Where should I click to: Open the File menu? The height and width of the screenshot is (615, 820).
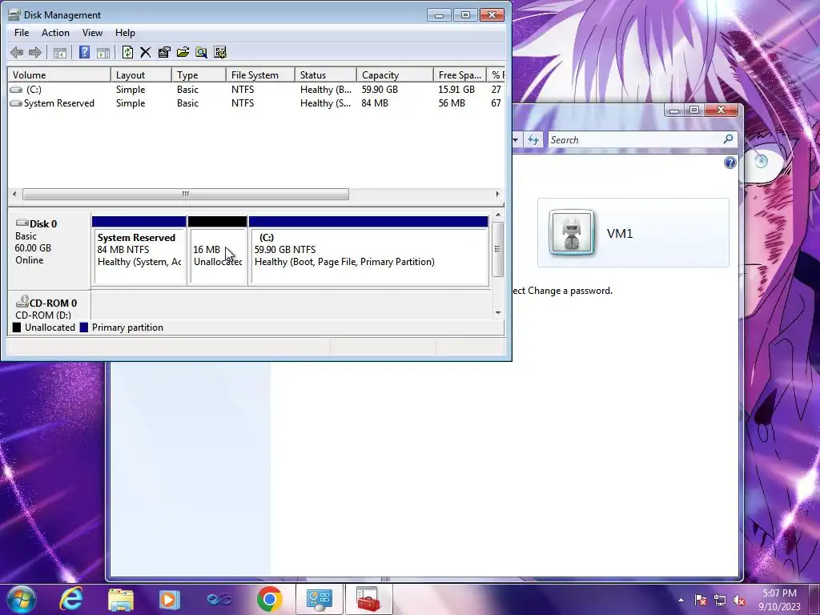coord(22,33)
